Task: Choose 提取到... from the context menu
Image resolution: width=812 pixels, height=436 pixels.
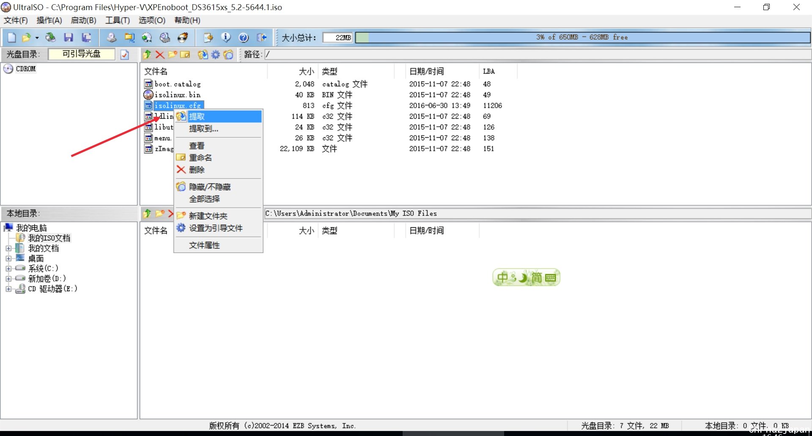Action: [x=218, y=129]
